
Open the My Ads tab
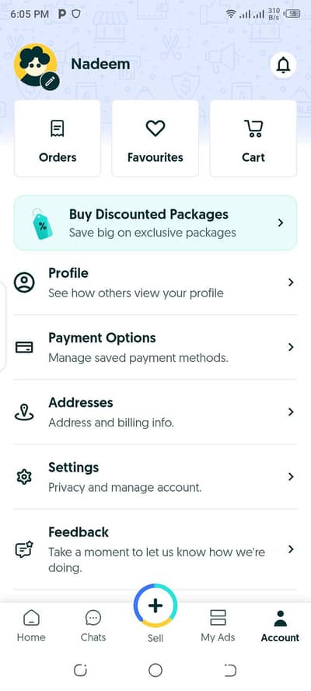click(218, 626)
